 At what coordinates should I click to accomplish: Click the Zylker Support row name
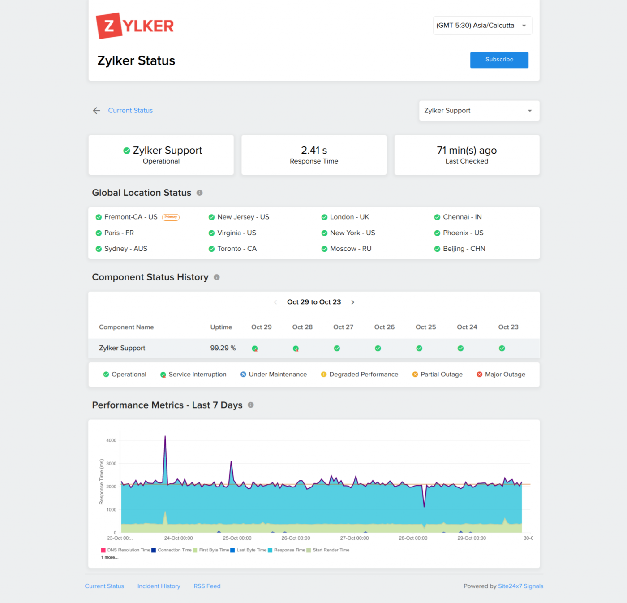(x=122, y=348)
